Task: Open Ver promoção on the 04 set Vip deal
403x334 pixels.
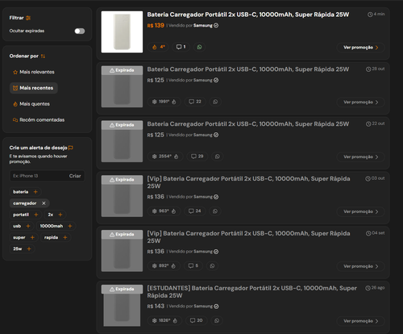Action: (x=360, y=266)
